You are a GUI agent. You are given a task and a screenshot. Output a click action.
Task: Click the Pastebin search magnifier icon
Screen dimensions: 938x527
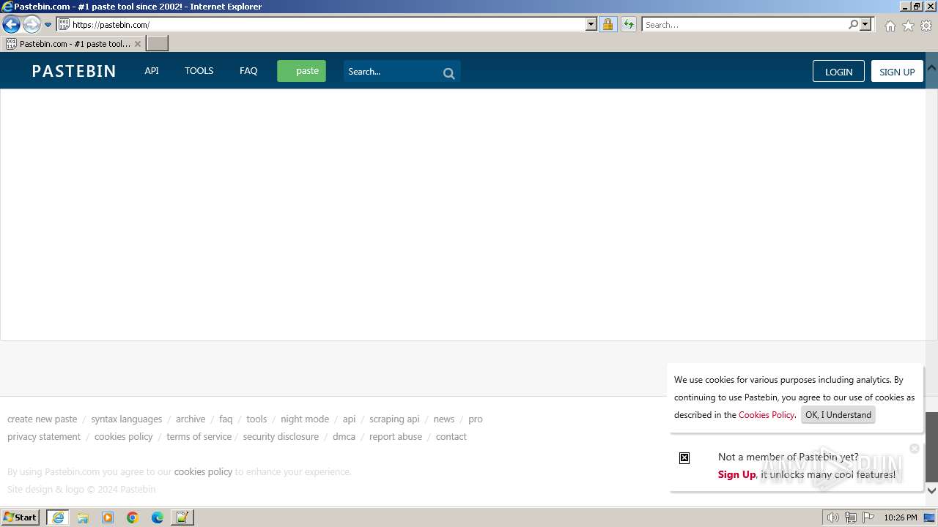click(449, 73)
